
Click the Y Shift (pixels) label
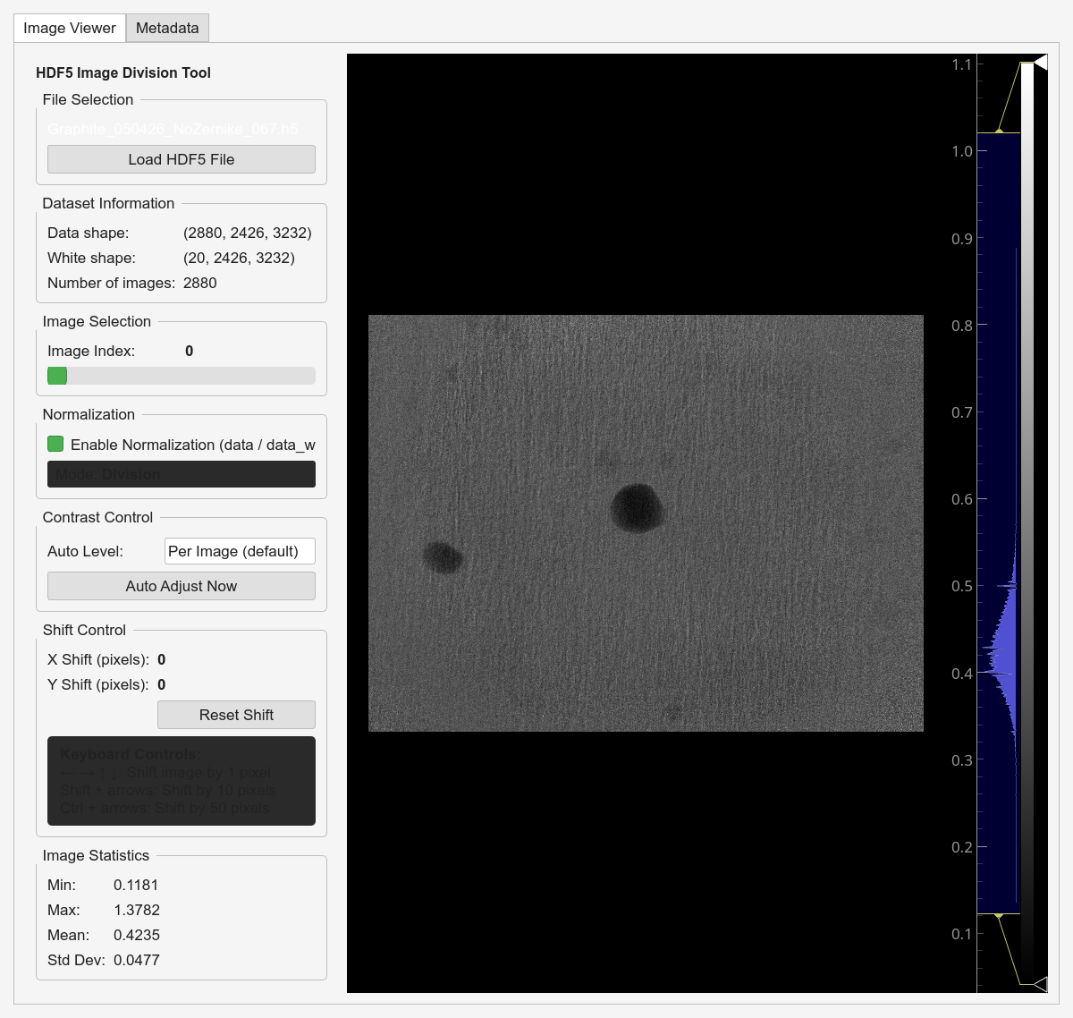pyautogui.click(x=98, y=684)
